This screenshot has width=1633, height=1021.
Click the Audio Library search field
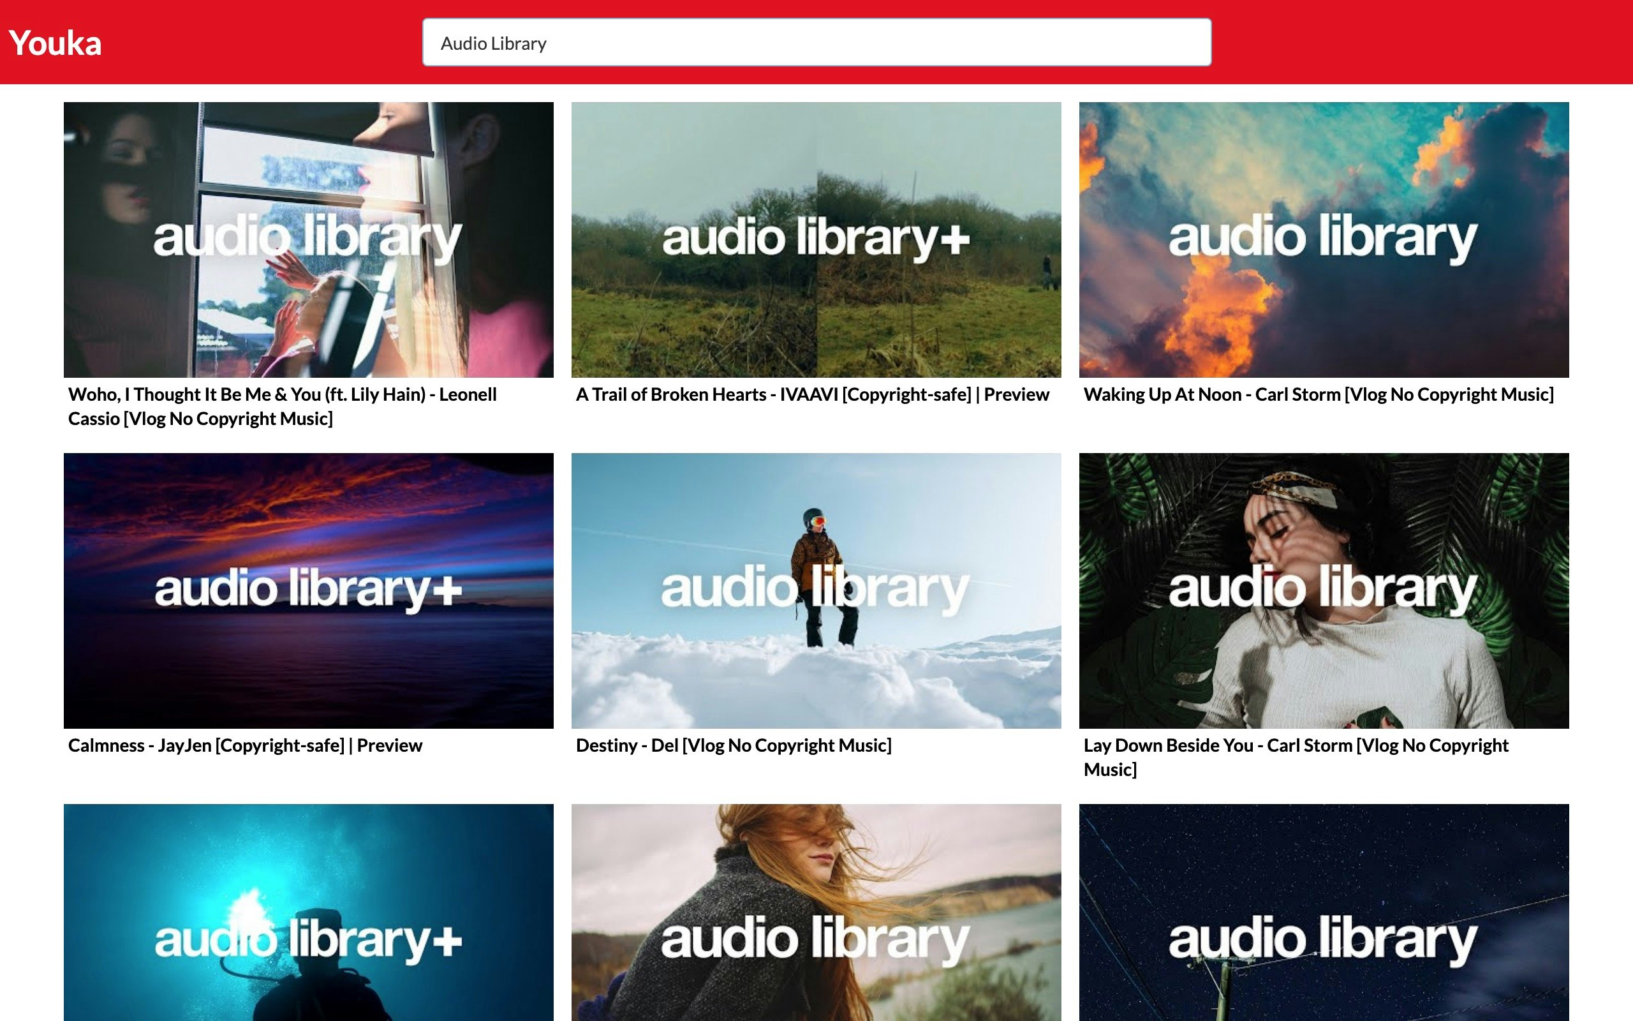(x=816, y=43)
